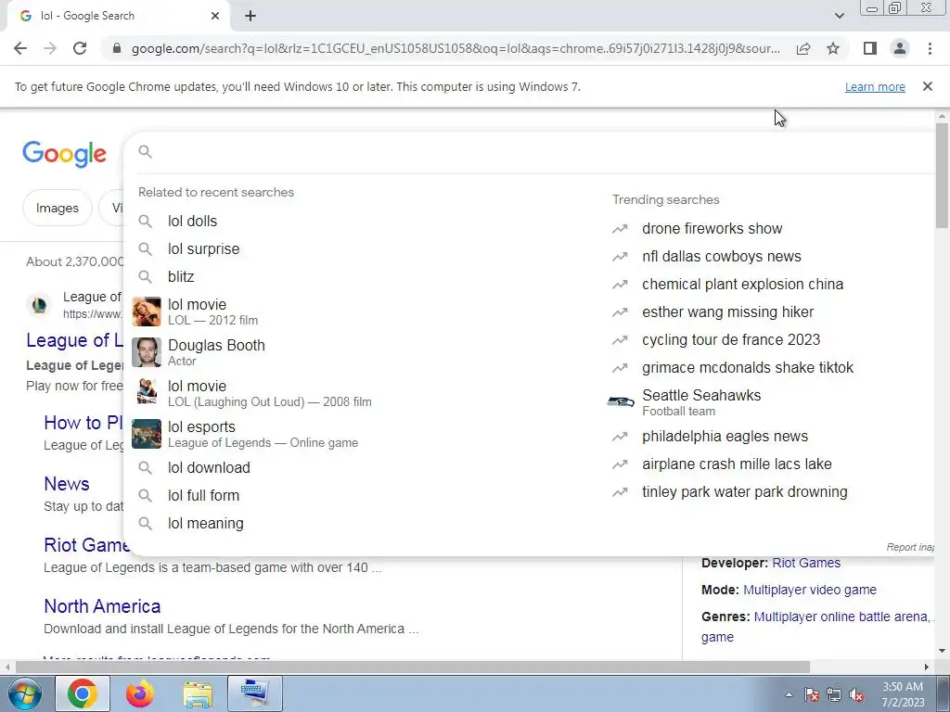Open the Chrome three-dot menu
The height and width of the screenshot is (712, 950).
[x=930, y=48]
